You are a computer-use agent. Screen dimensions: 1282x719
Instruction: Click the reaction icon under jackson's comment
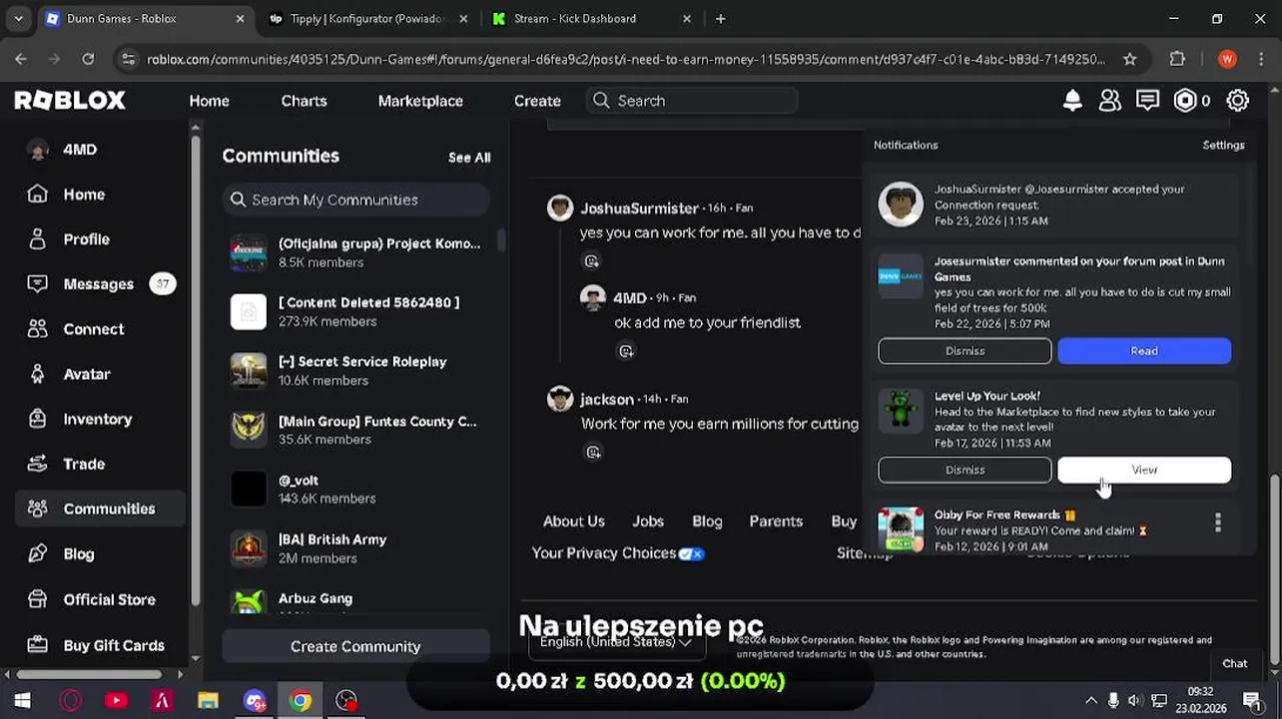[593, 452]
